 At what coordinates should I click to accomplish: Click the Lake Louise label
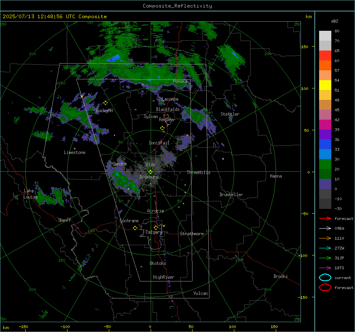point(30,194)
